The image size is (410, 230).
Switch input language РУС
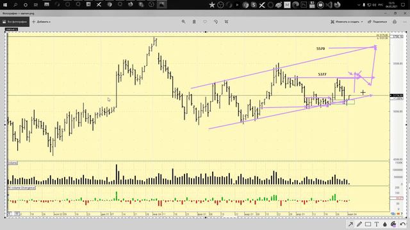(381, 5)
